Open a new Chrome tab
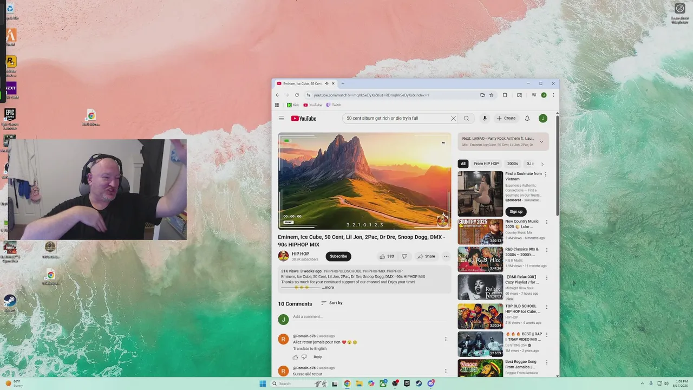Screen dimensions: 693x390 pyautogui.click(x=343, y=83)
